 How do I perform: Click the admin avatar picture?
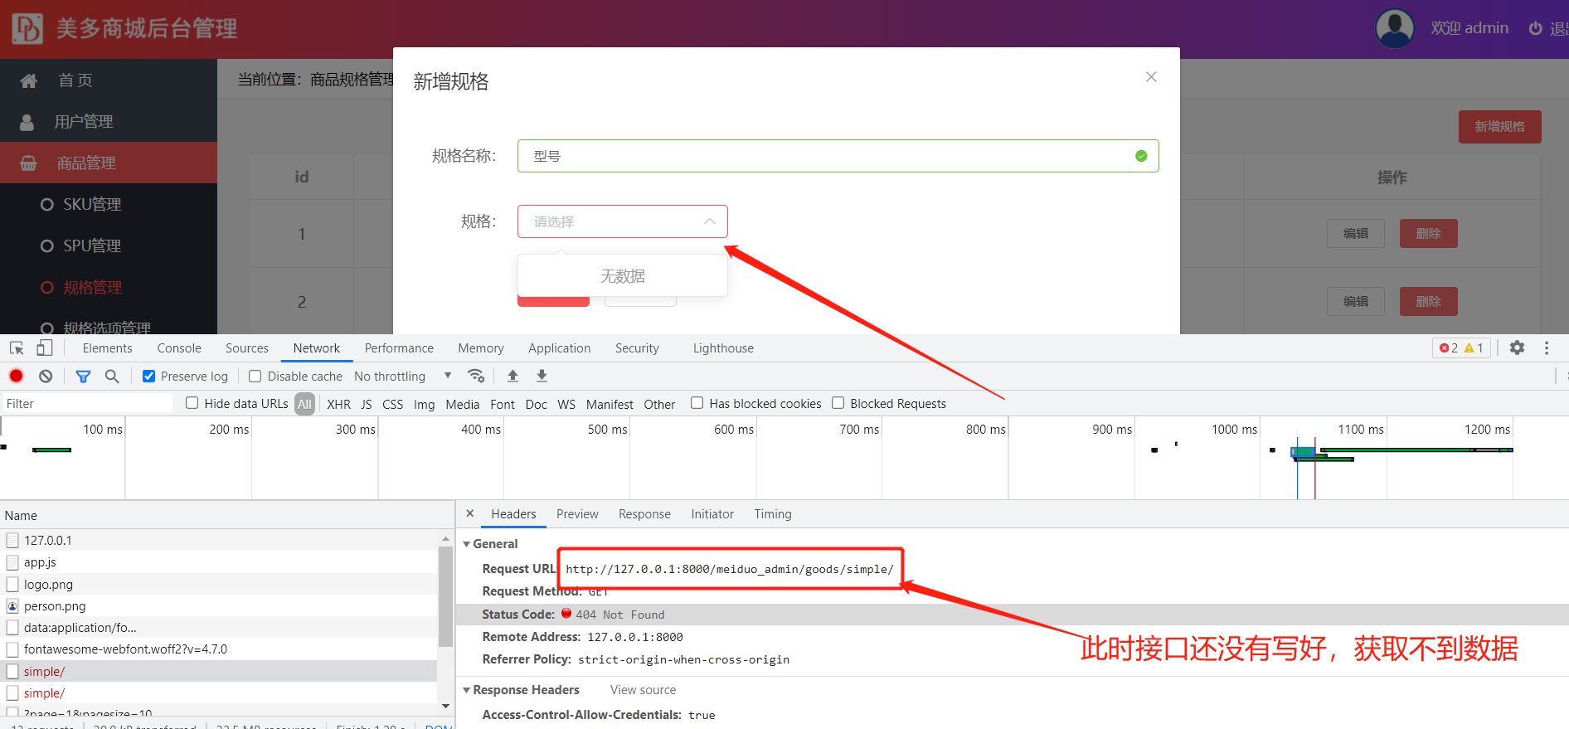[1395, 28]
